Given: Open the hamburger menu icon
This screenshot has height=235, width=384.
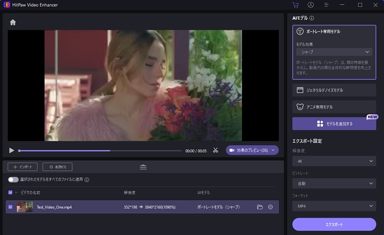Looking at the screenshot, I should pos(326,5).
